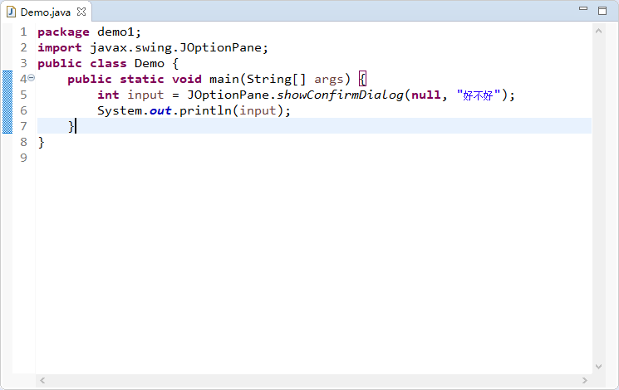Viewport: 619px width, 390px height.
Task: Click the "class" keyword on line 3
Action: (x=108, y=64)
